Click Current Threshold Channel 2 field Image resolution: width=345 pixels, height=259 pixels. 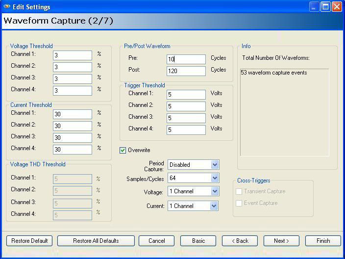pyautogui.click(x=73, y=126)
